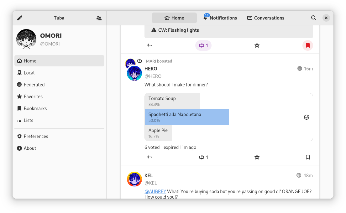
Task: Open the Conversations tab
Action: click(266, 18)
